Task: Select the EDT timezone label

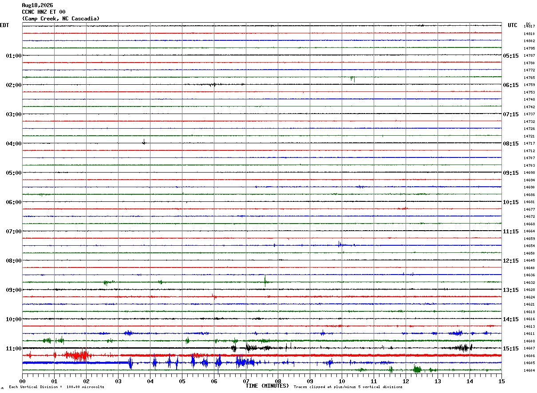Action: tap(4, 25)
